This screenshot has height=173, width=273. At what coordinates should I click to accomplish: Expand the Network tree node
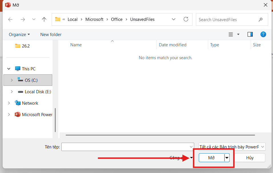point(9,103)
